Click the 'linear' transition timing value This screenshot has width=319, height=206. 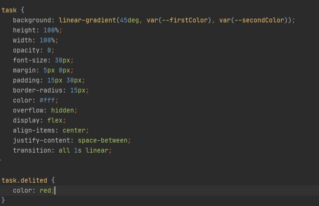coord(97,150)
